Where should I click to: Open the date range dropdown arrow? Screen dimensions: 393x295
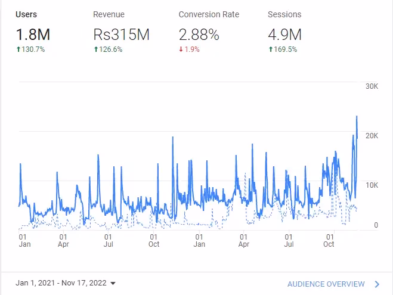click(113, 283)
